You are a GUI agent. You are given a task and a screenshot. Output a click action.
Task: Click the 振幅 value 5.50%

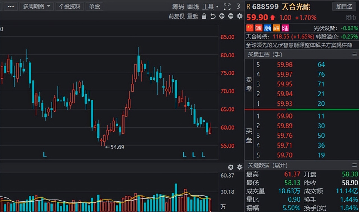[x=292, y=208]
